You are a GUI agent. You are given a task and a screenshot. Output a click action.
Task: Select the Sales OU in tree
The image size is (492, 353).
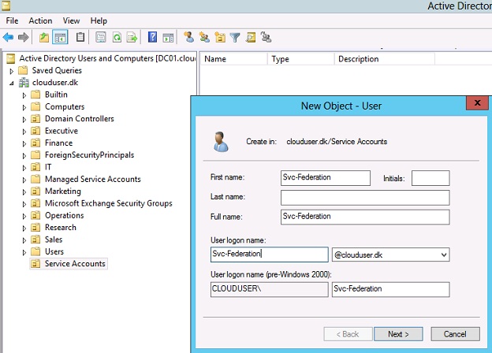pos(54,240)
